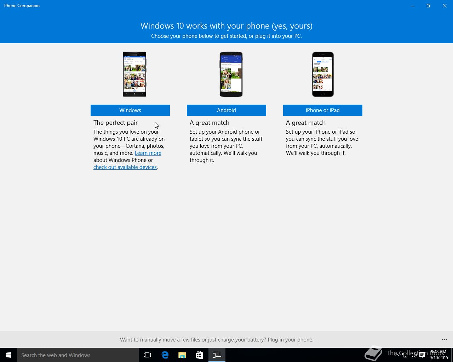
Task: Click the Android phone image
Action: click(x=231, y=74)
